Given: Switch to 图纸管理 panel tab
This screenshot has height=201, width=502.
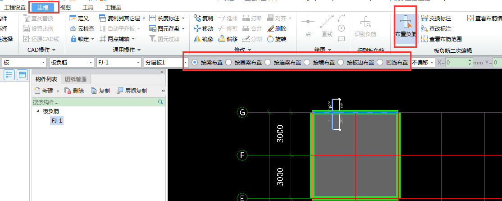Looking at the screenshot, I should (76, 79).
